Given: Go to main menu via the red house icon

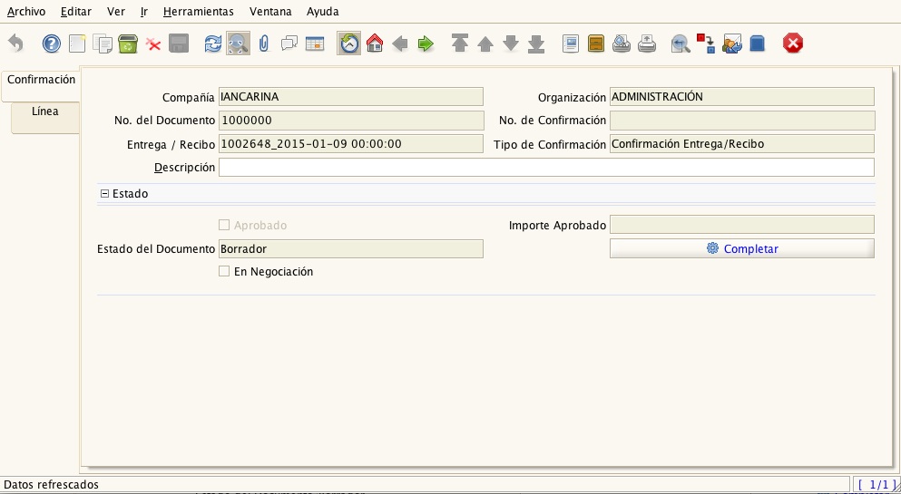Looking at the screenshot, I should click(x=375, y=44).
